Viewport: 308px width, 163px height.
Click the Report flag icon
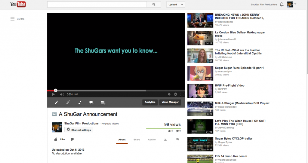(177, 140)
